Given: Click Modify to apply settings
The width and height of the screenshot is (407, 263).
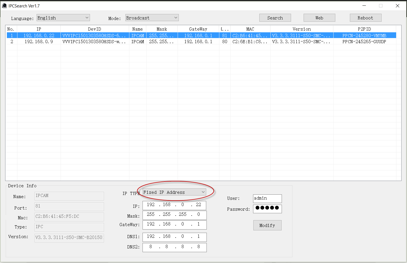Looking at the screenshot, I should pos(267,225).
